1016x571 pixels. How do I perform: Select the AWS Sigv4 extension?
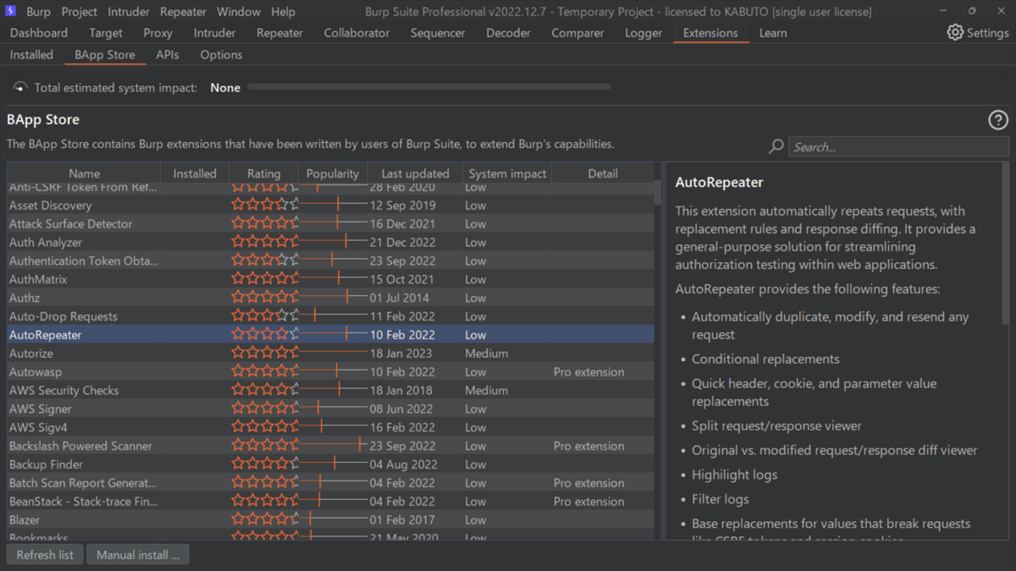[330, 427]
